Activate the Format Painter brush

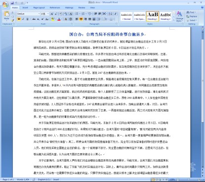coord(12,20)
